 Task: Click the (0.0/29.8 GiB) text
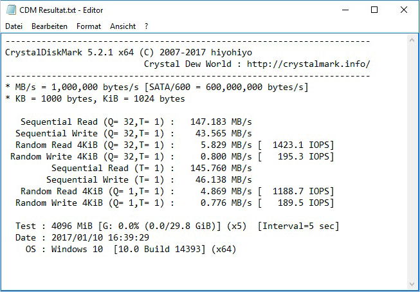click(180, 226)
